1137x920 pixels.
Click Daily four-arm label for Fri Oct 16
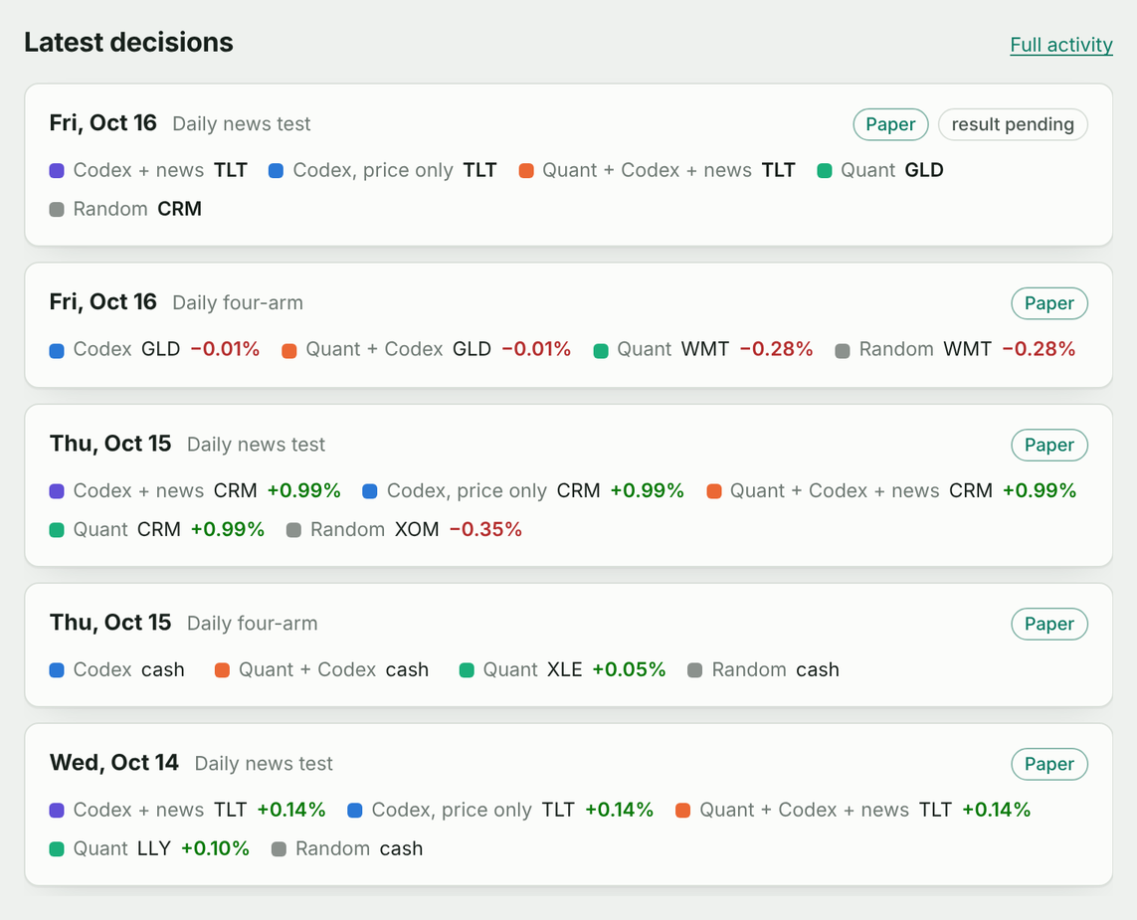pos(238,303)
